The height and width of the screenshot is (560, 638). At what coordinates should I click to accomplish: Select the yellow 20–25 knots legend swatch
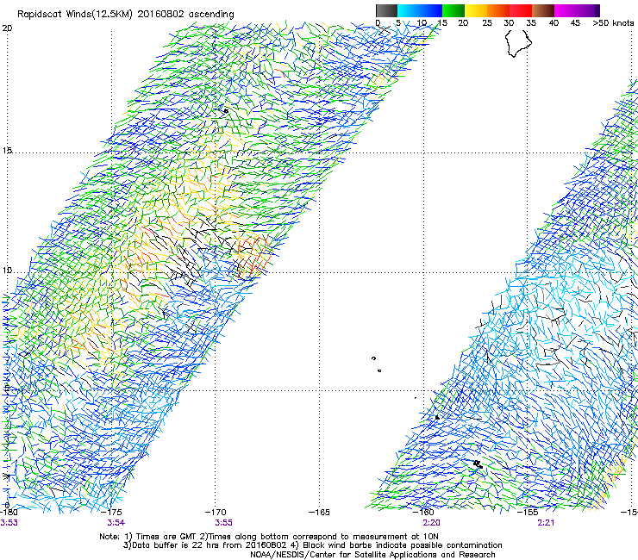476,10
